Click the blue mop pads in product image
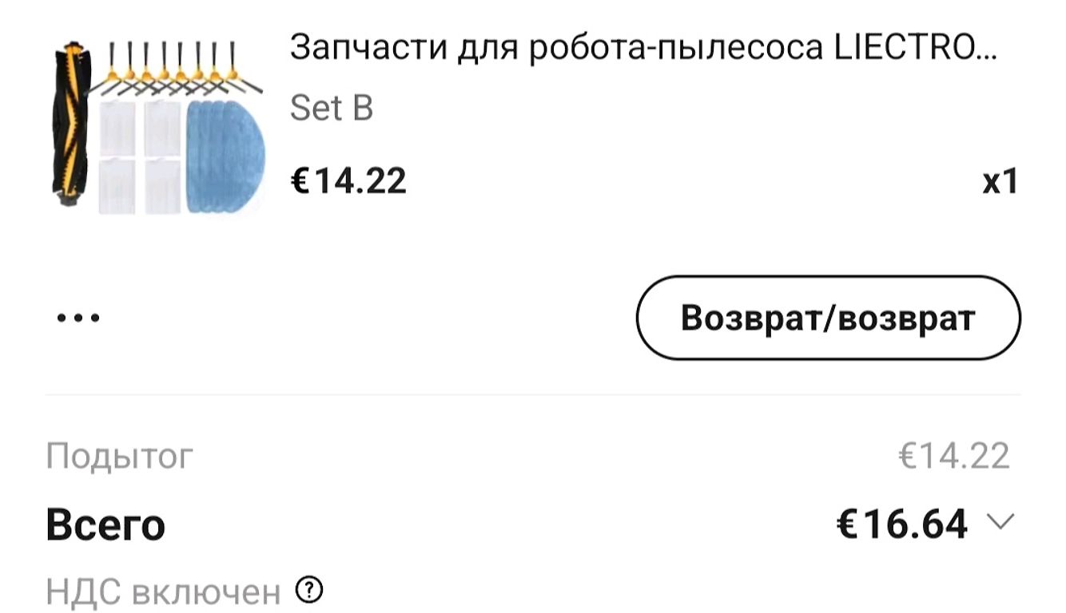1066x613 pixels. [225, 157]
